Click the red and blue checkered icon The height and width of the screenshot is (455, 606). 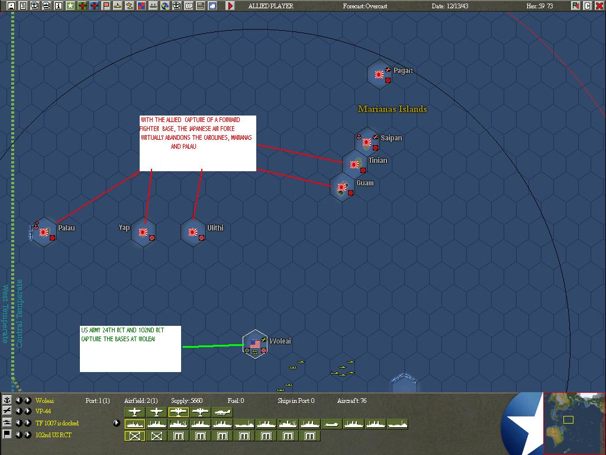tap(141, 6)
